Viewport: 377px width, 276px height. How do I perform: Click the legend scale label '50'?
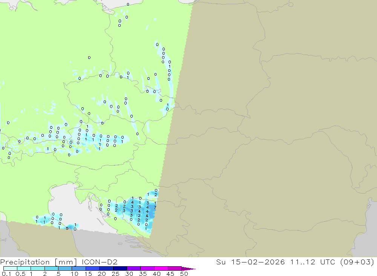click(184, 274)
